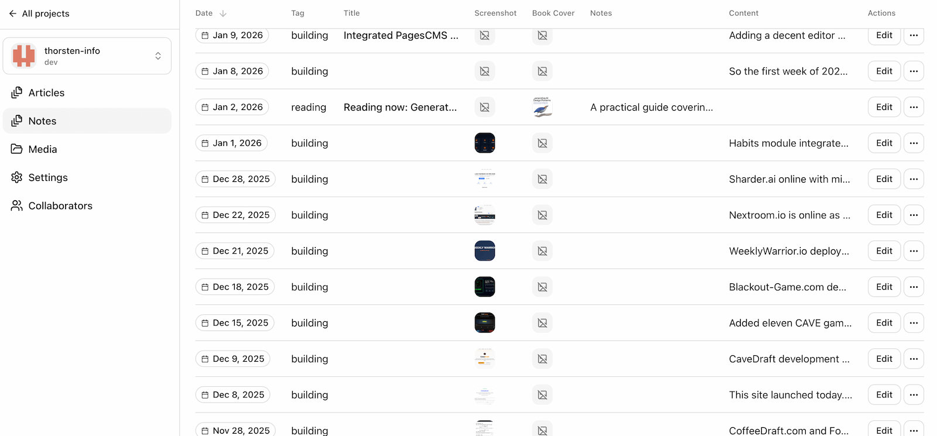Edit the Blackout-Game.com entry
937x436 pixels.
click(884, 287)
